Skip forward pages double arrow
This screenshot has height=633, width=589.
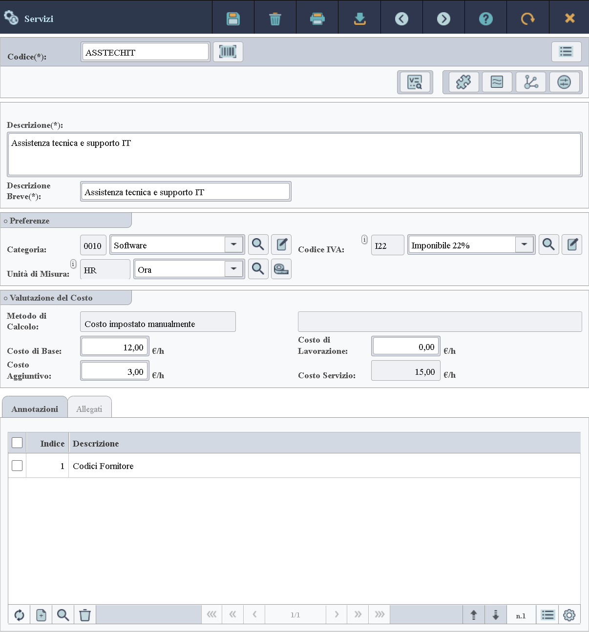coord(358,614)
